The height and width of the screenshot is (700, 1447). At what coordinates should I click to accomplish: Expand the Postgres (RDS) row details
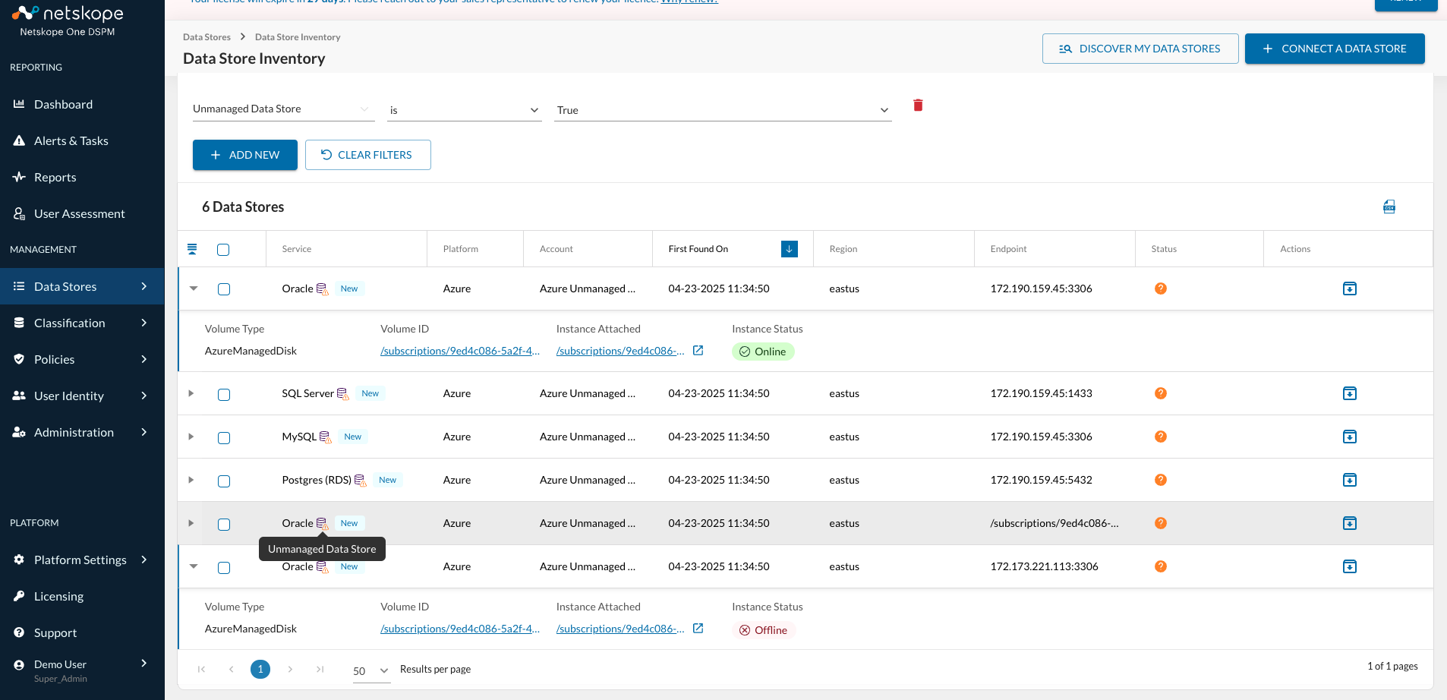(x=191, y=480)
